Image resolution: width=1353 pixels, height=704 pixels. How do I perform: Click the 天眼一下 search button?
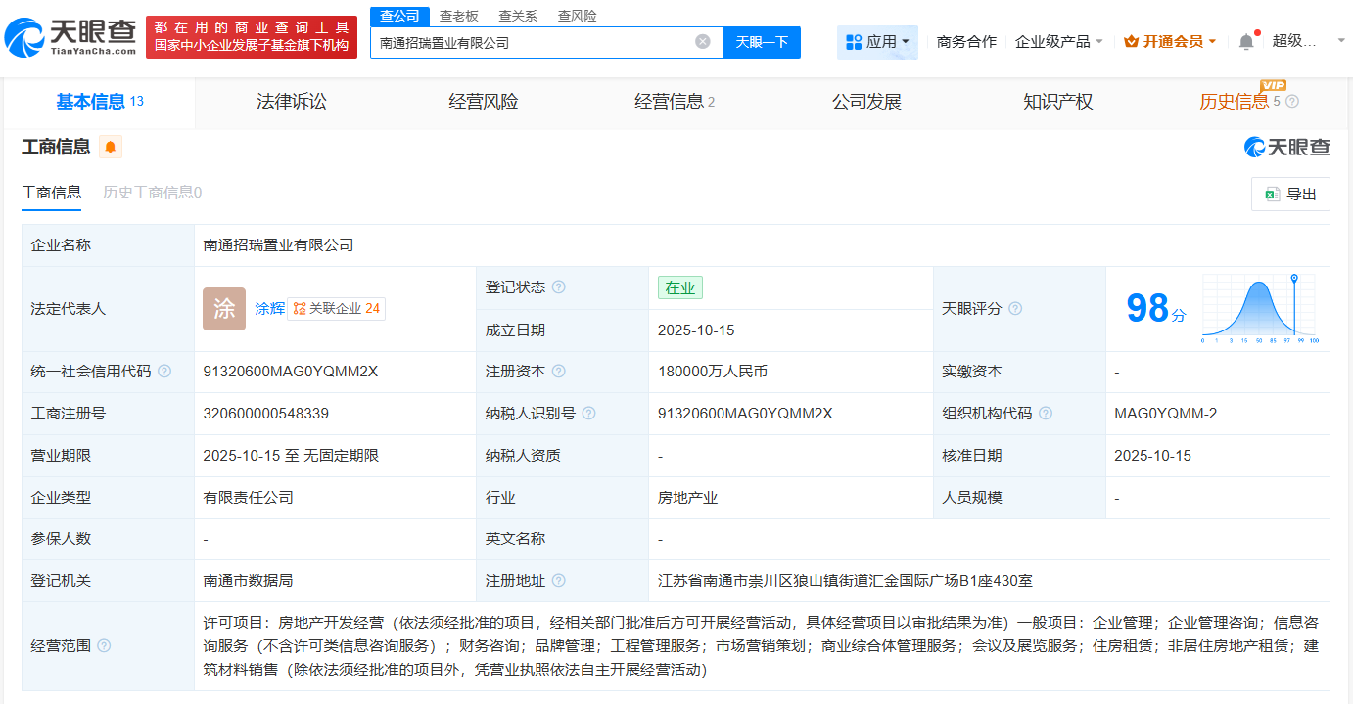[x=762, y=42]
